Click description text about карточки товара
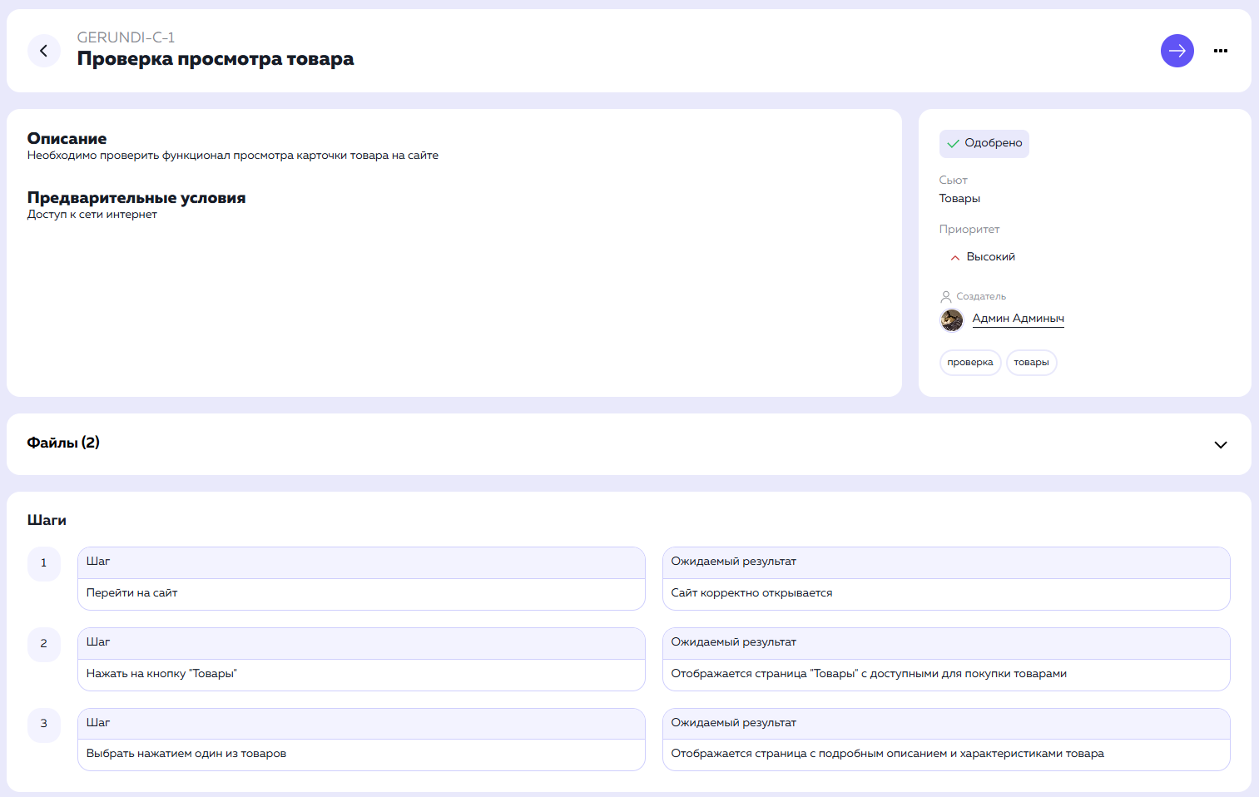 pos(233,156)
